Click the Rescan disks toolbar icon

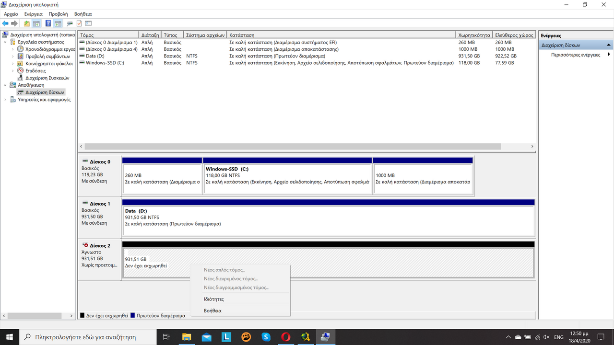tap(70, 23)
